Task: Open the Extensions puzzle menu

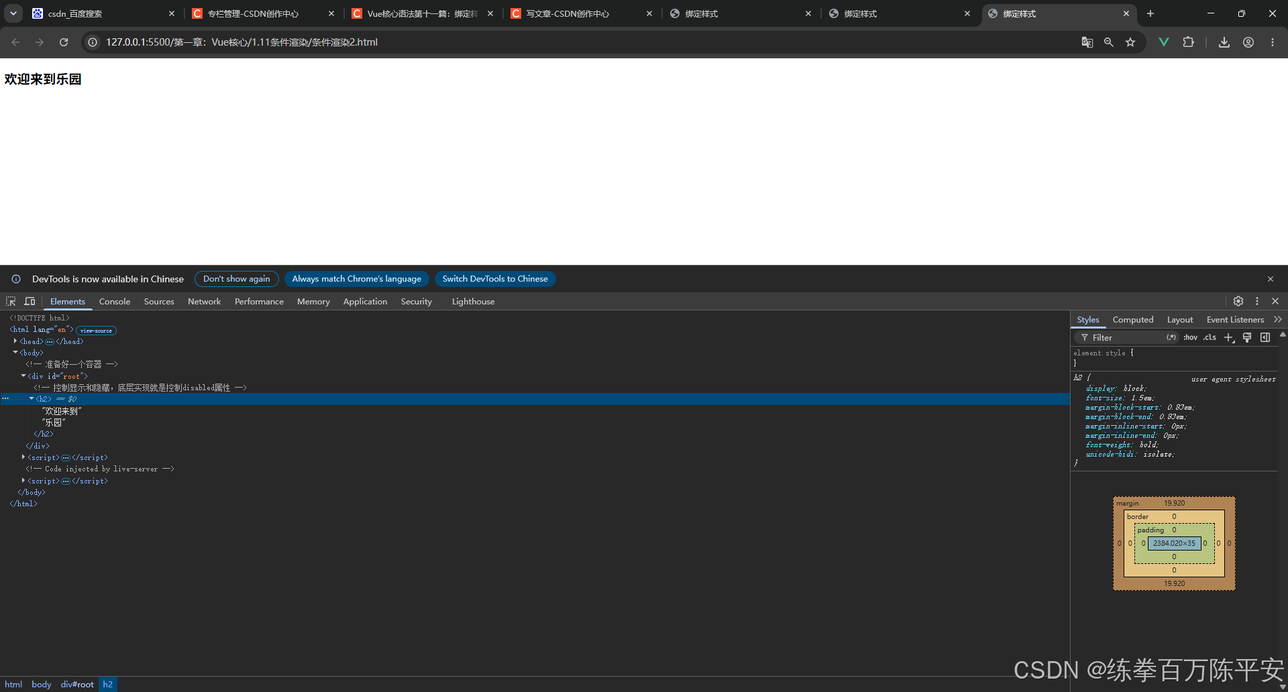Action: tap(1188, 42)
